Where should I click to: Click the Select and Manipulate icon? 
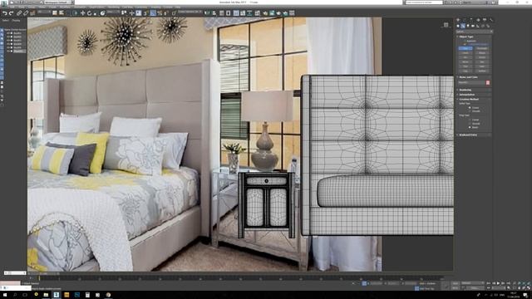tap(132, 13)
